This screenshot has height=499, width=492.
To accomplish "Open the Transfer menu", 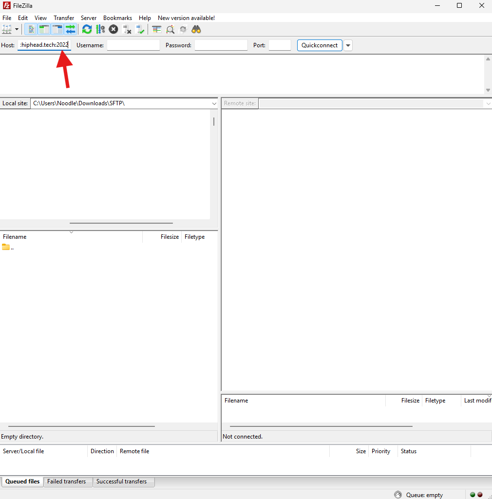I will (x=64, y=18).
